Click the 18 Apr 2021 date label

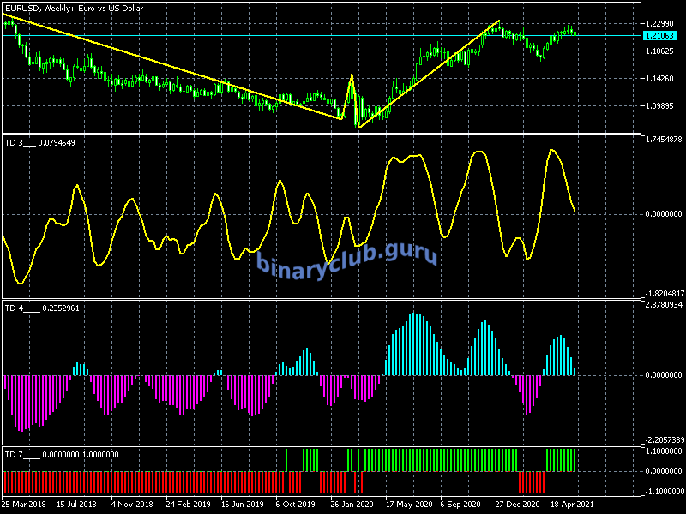point(573,505)
